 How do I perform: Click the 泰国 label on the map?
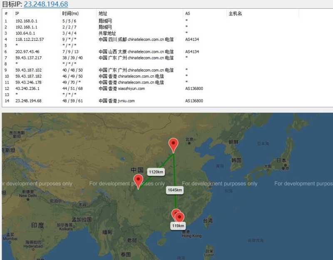pyautogui.click(x=126, y=255)
